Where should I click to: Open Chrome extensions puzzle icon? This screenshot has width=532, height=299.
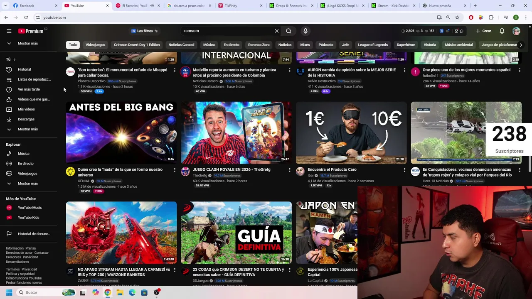click(491, 17)
